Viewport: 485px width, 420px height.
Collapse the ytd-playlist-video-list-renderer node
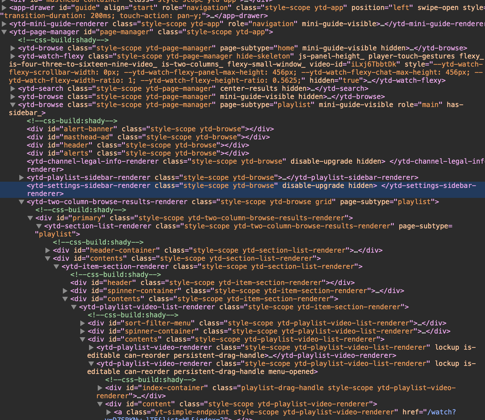(x=74, y=307)
